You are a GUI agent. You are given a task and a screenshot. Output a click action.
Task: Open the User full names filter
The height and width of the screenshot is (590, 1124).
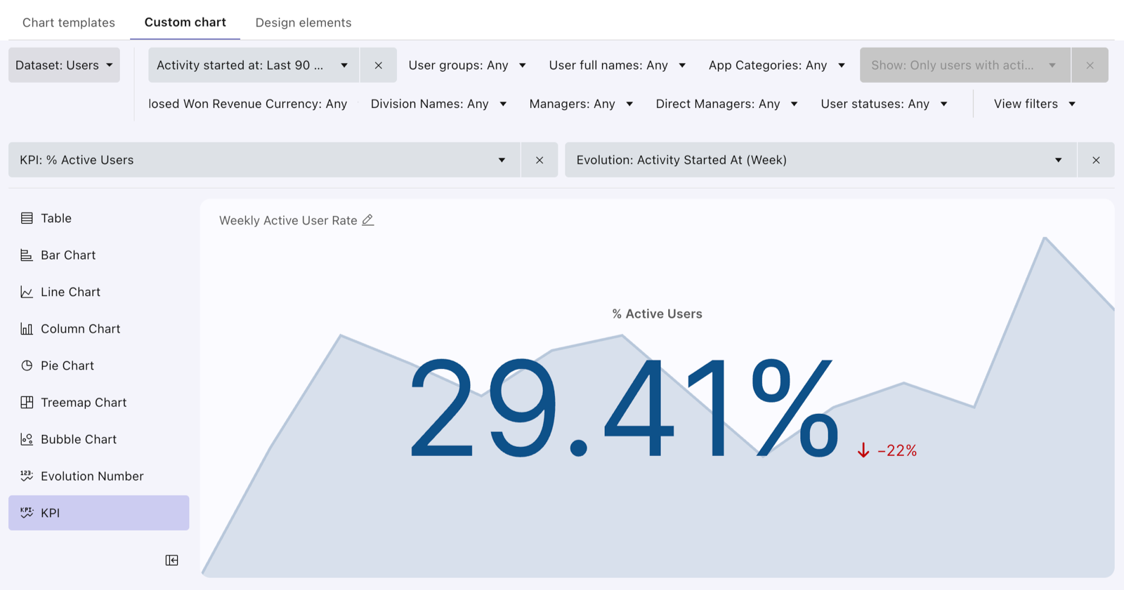(x=617, y=65)
